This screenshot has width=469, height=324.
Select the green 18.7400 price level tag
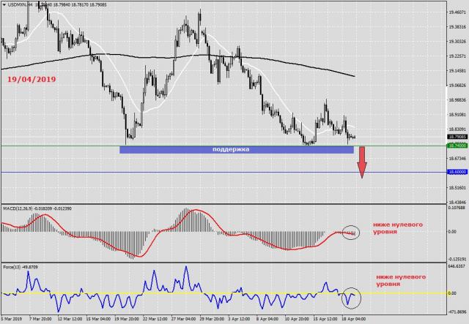coord(456,146)
